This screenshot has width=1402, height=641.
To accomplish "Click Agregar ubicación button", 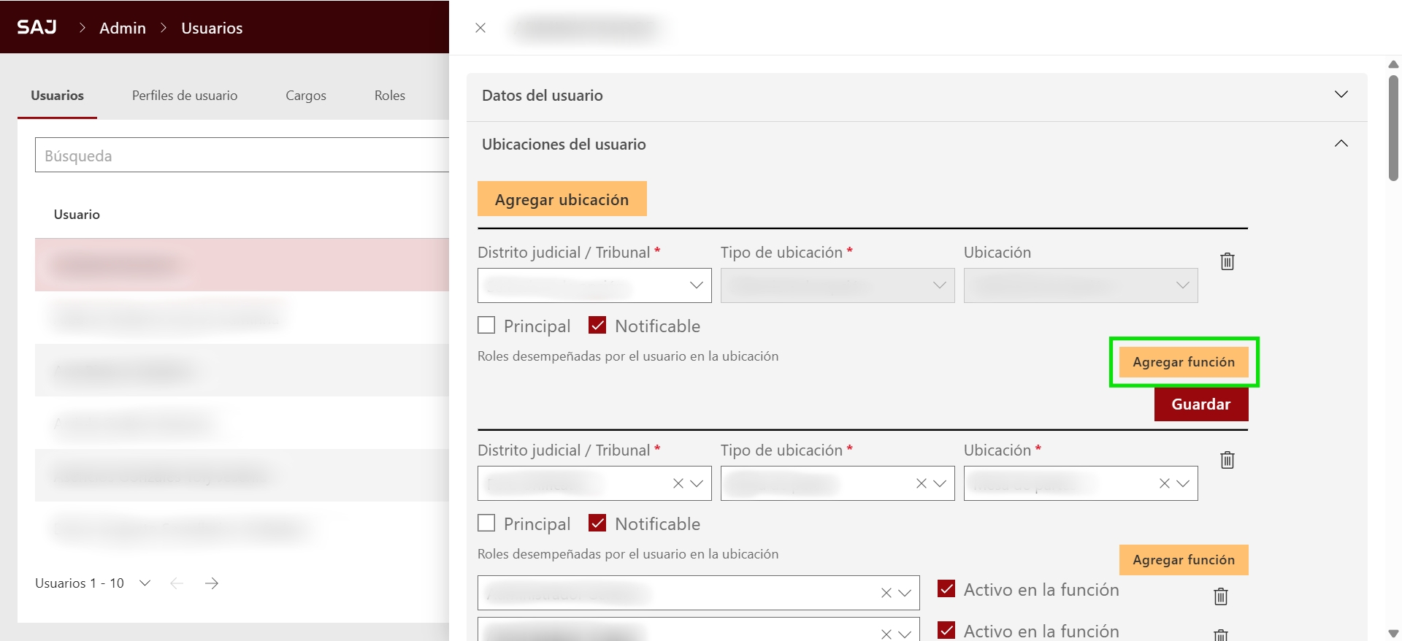I will pyautogui.click(x=562, y=199).
